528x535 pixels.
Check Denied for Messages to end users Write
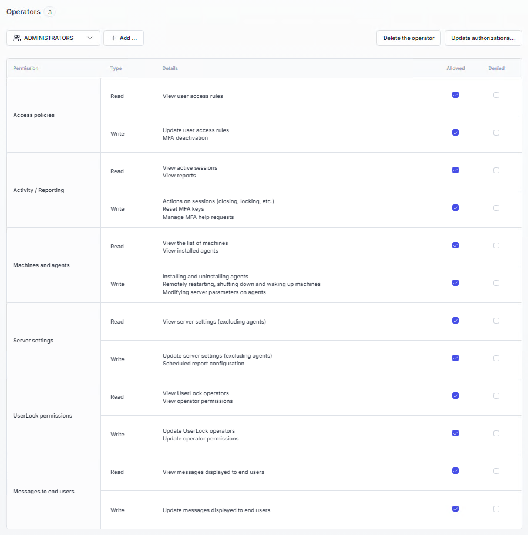[496, 509]
